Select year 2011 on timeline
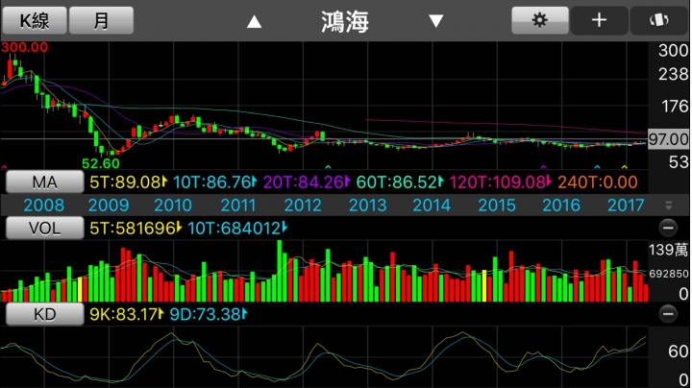 tap(238, 206)
